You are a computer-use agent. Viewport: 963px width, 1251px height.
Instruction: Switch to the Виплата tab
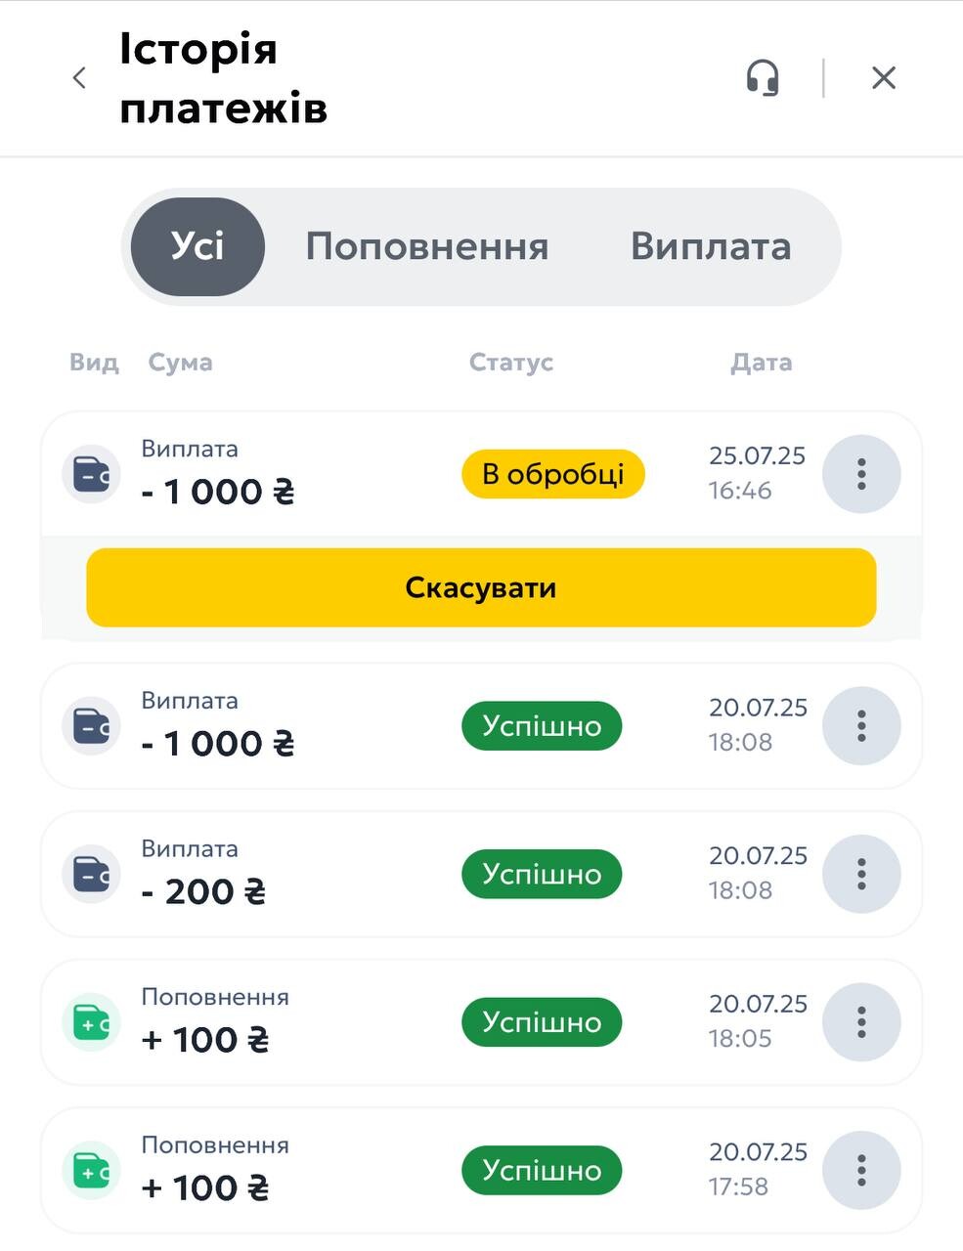coord(711,246)
